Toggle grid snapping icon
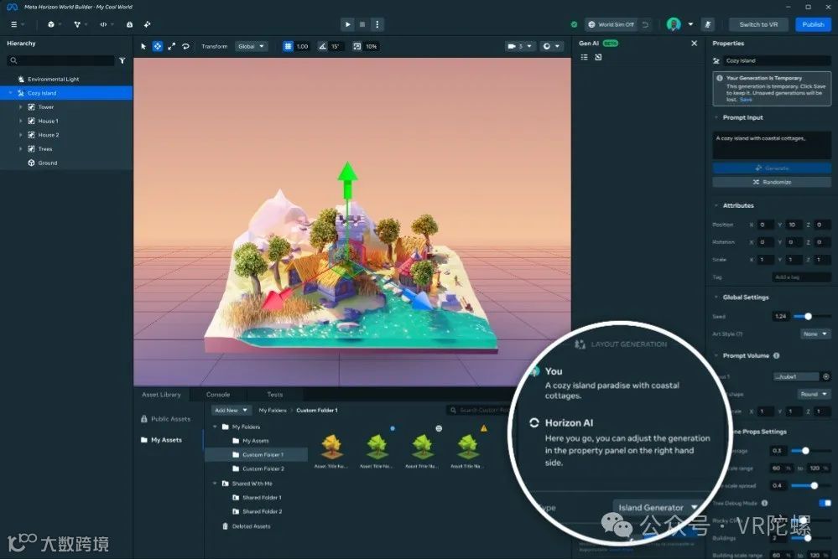The height and width of the screenshot is (559, 838). coord(288,46)
